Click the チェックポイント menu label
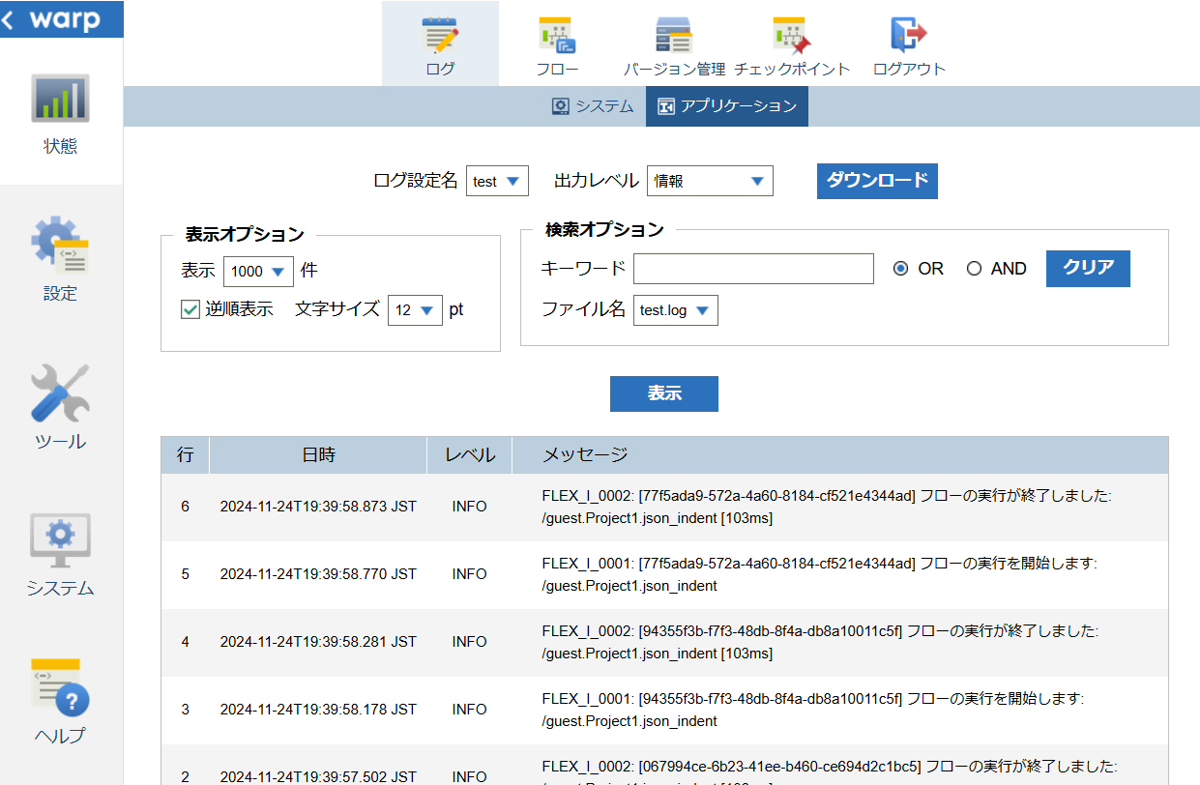The image size is (1200, 785). tap(792, 70)
